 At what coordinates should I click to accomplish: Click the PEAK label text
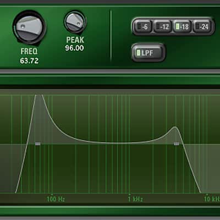pyautogui.click(x=75, y=40)
